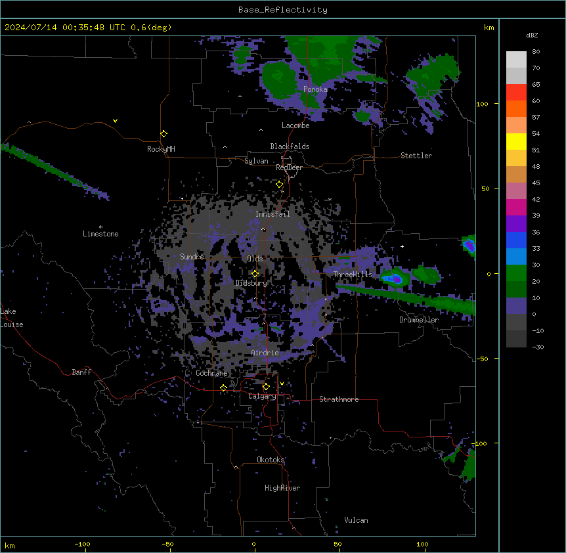566x553 pixels.
Task: Click the HighRiver label
Action: coord(282,488)
